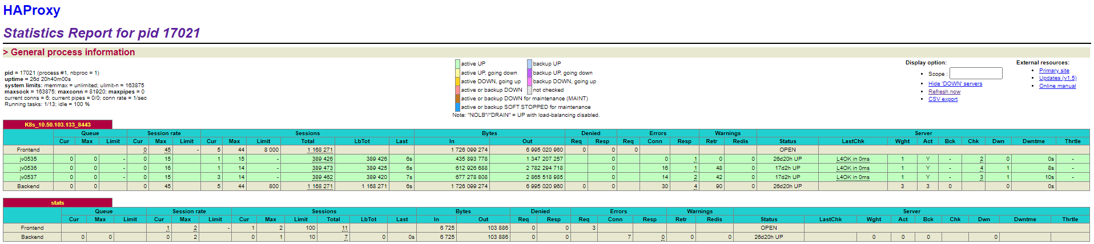Viewport: 1094px width, 244px height.
Task: Click the active UP, going down yellow swatch
Action: point(457,73)
